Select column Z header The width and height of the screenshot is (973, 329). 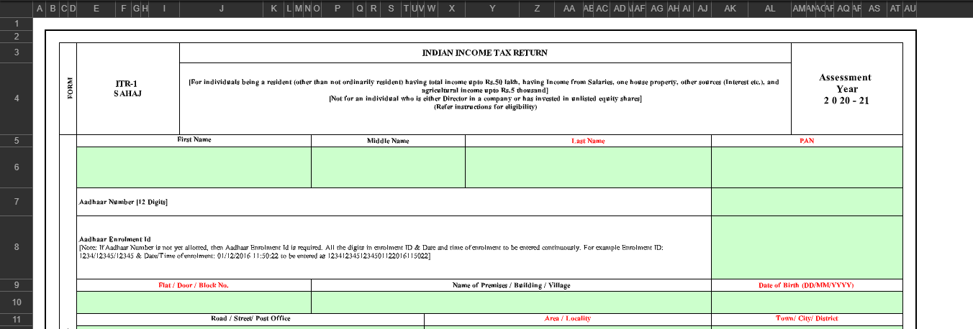[538, 9]
